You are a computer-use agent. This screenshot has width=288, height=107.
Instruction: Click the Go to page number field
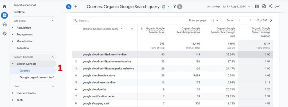click(240, 21)
